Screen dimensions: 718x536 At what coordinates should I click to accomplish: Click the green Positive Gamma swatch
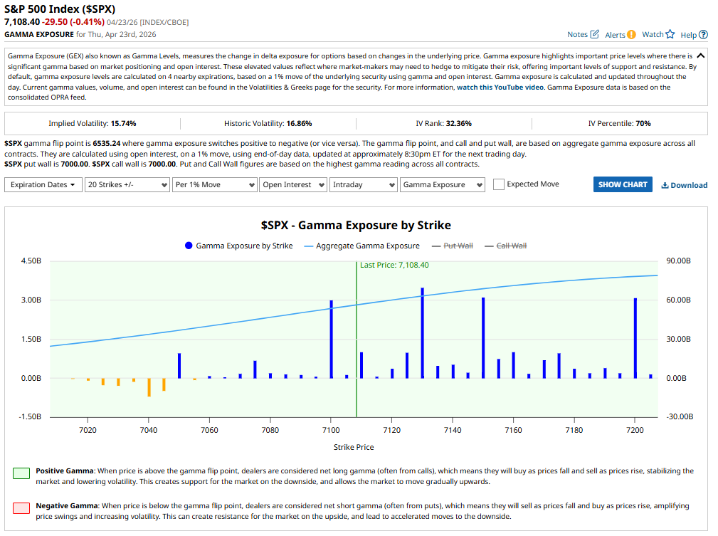pyautogui.click(x=21, y=473)
